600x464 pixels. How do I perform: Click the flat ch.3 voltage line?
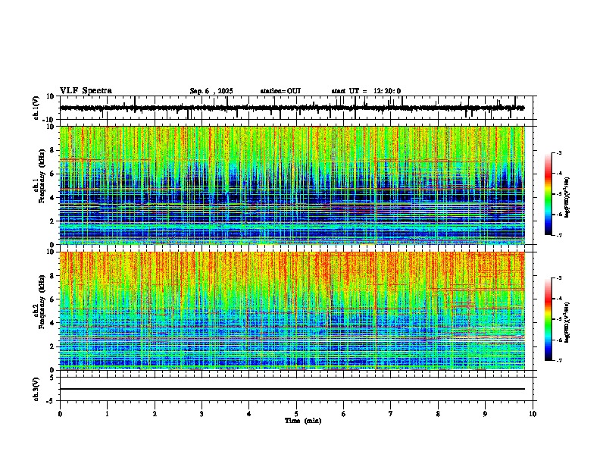[292, 389]
